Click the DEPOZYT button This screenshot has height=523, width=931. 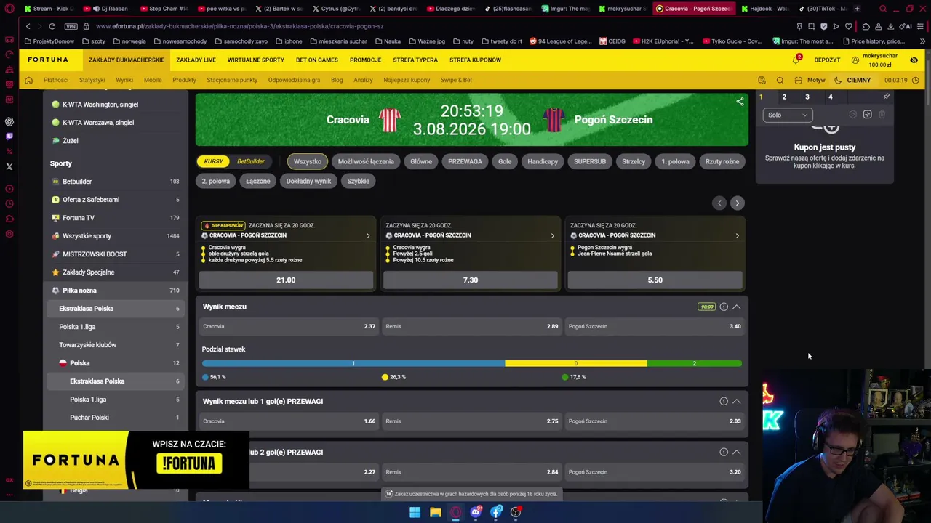pyautogui.click(x=827, y=60)
